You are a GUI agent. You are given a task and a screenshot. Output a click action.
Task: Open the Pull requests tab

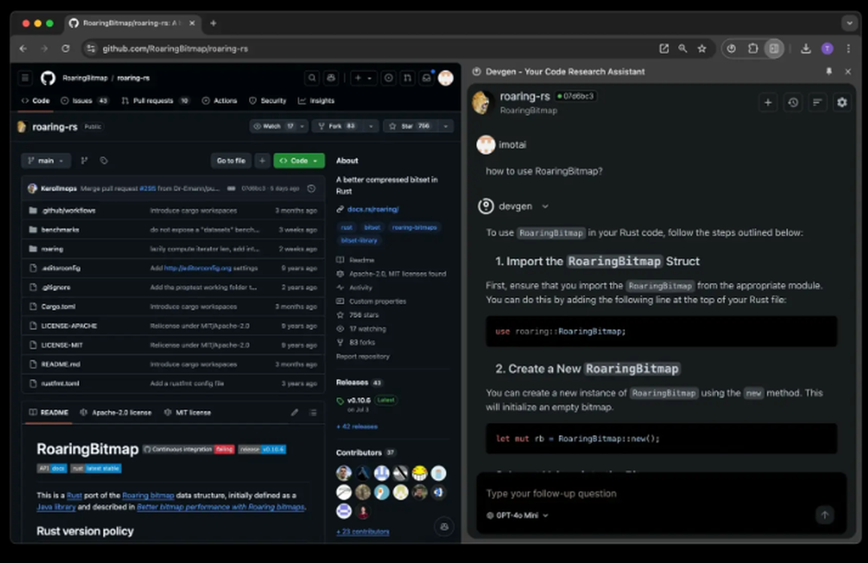[155, 101]
